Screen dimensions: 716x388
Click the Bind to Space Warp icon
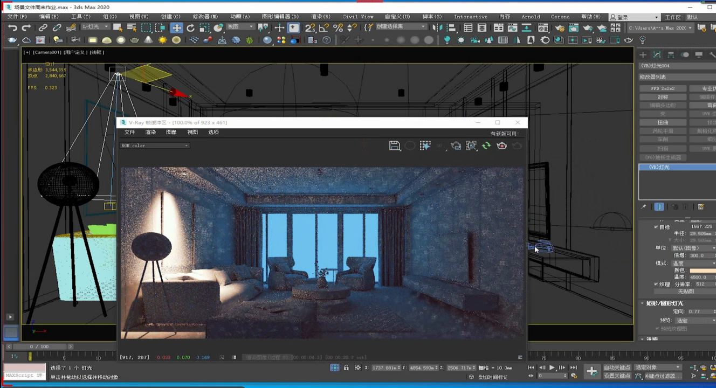click(x=71, y=28)
